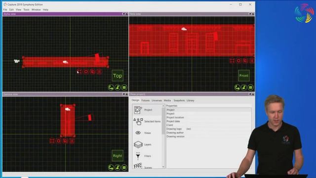This screenshot has height=178, width=316.
Task: Select the Project icon in Design sidebar
Action: (x=138, y=110)
